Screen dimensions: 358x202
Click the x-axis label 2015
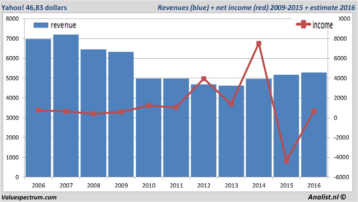286,186
